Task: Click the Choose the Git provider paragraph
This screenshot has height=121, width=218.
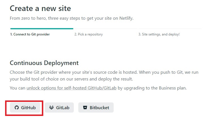Action: pyautogui.click(x=104, y=75)
